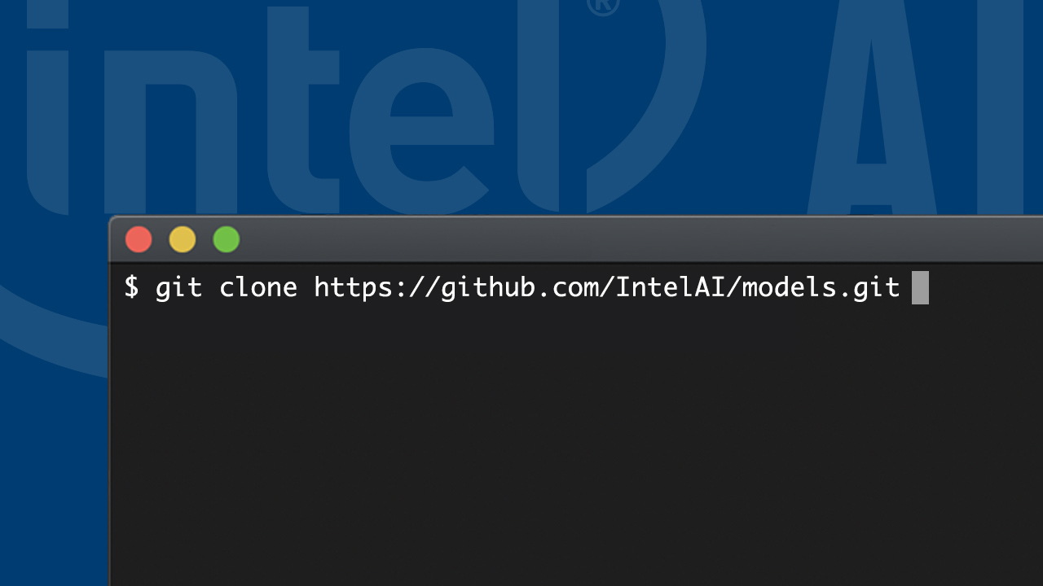The image size is (1043, 586).
Task: Click the dollar sign shell prompt
Action: point(131,287)
